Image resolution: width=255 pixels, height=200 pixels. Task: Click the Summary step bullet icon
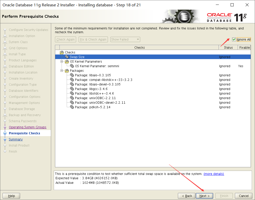(x=5, y=139)
